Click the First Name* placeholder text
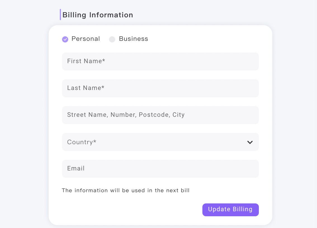 86,61
